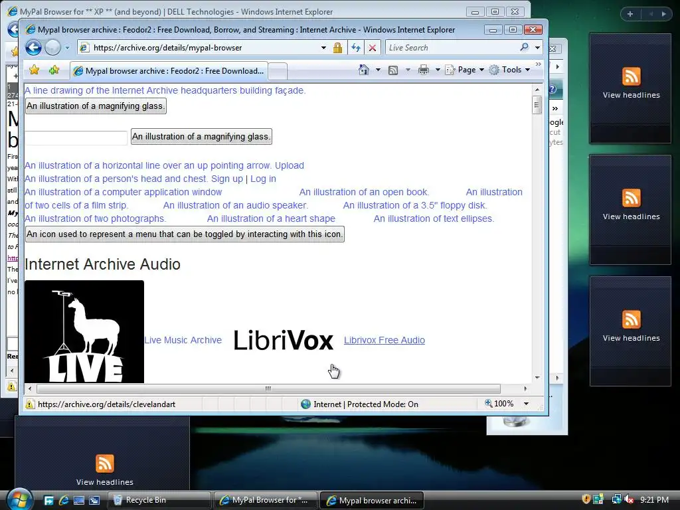This screenshot has height=510, width=680.
Task: Click the Back navigation arrow in Internet Explorer
Action: [33, 47]
